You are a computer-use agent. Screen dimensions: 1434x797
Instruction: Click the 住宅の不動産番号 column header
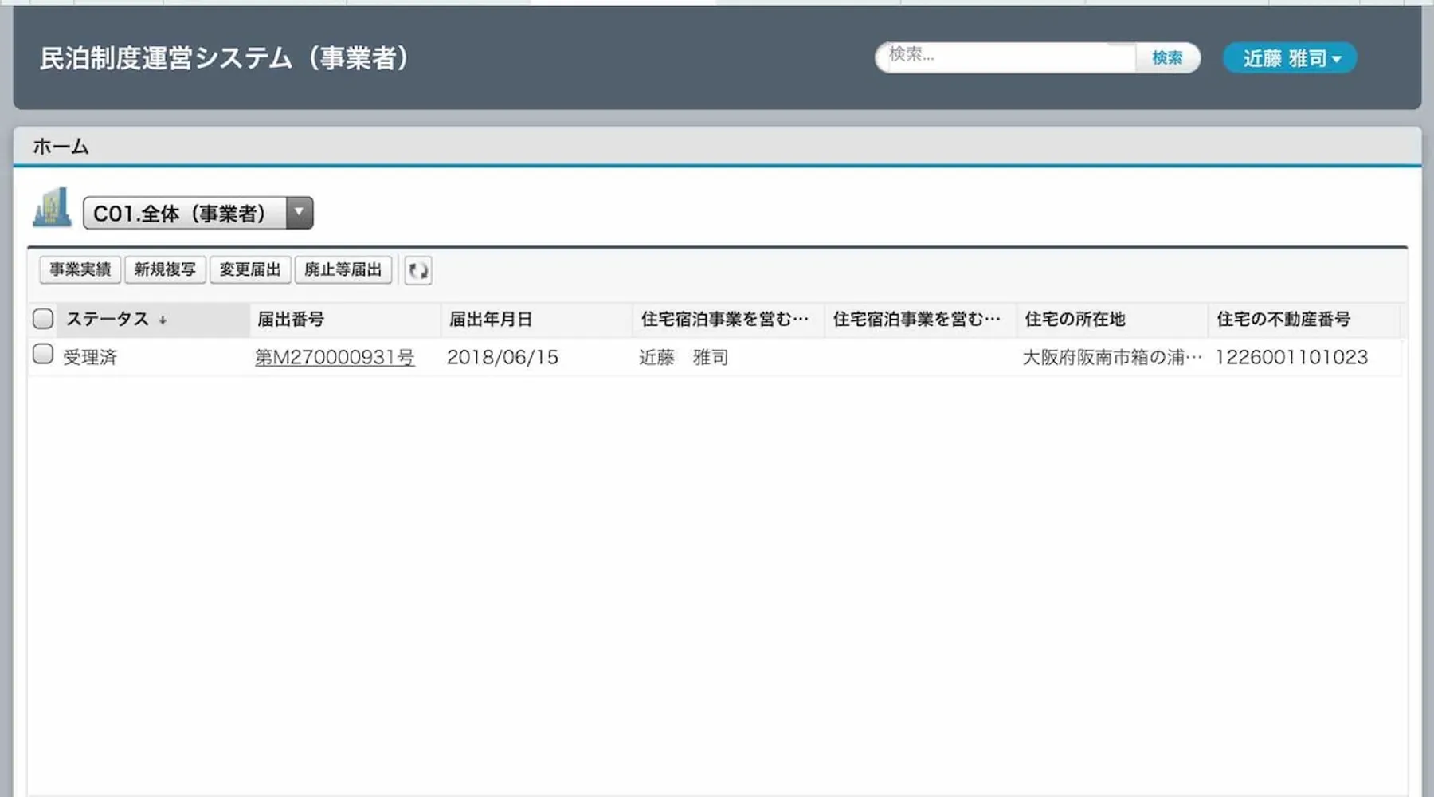click(1283, 320)
